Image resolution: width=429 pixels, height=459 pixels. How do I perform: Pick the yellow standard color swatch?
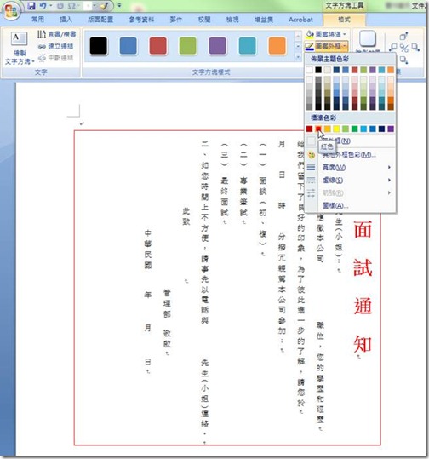pos(336,129)
